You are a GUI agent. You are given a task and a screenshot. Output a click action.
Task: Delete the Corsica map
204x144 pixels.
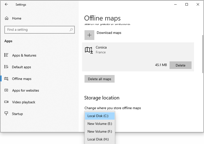[181, 65]
